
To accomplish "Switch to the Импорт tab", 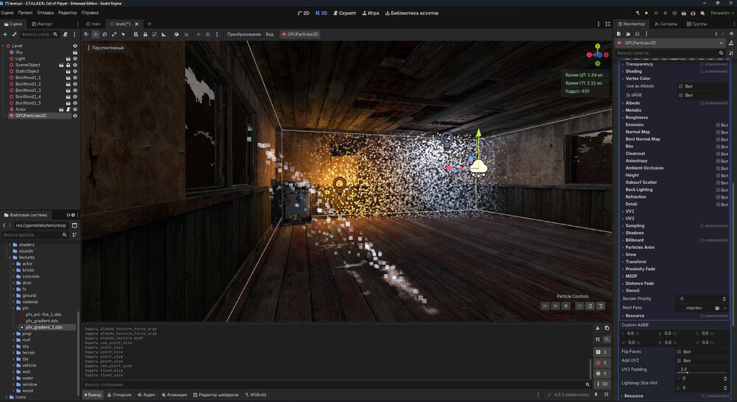I will click(x=42, y=24).
